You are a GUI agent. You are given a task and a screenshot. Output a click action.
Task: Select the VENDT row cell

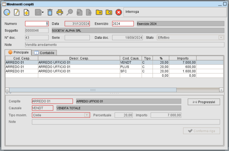click(x=131, y=62)
